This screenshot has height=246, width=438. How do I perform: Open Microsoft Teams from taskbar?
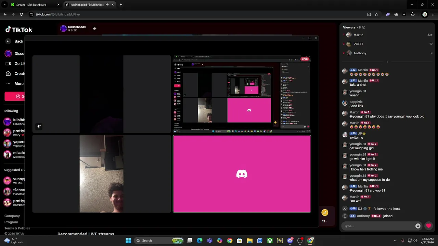click(x=209, y=241)
